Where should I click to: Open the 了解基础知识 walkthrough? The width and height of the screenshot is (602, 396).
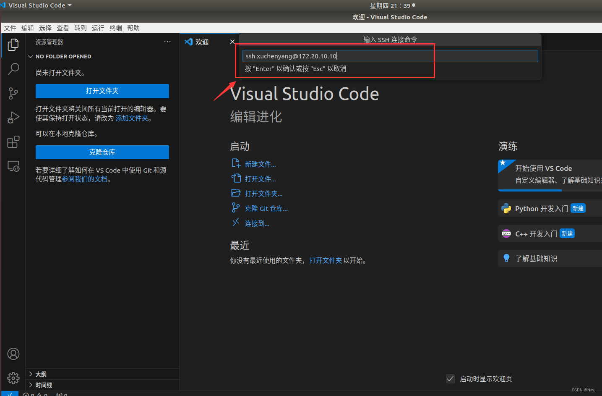pos(550,258)
